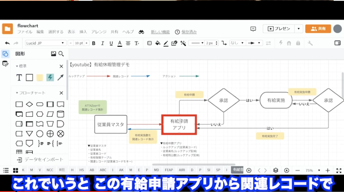Open the layers icon in bottom bar

(276, 170)
